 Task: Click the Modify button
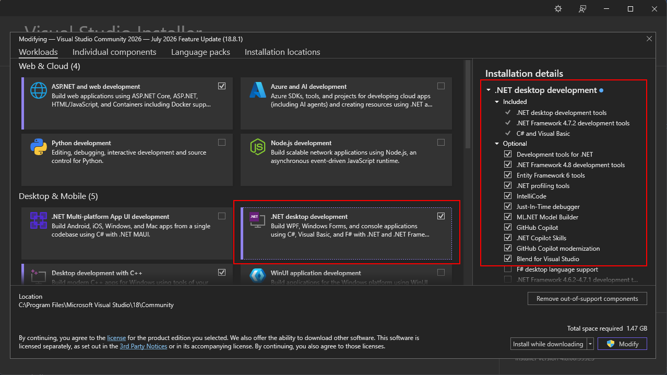pyautogui.click(x=622, y=344)
